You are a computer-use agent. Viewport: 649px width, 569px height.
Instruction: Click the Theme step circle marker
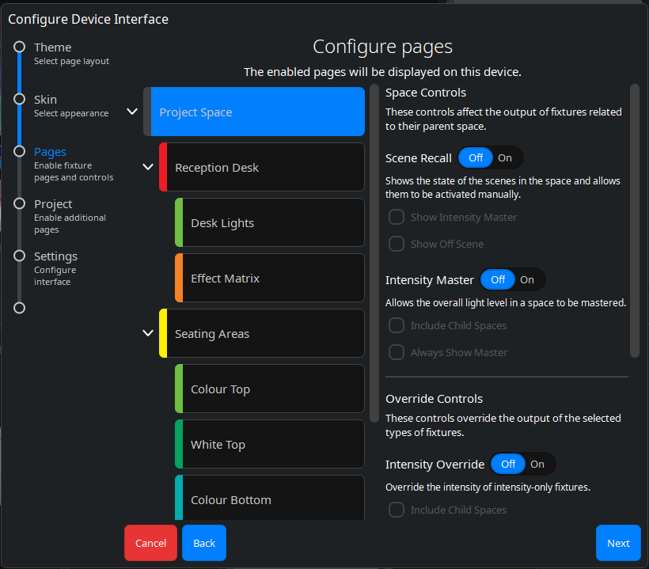tap(20, 47)
